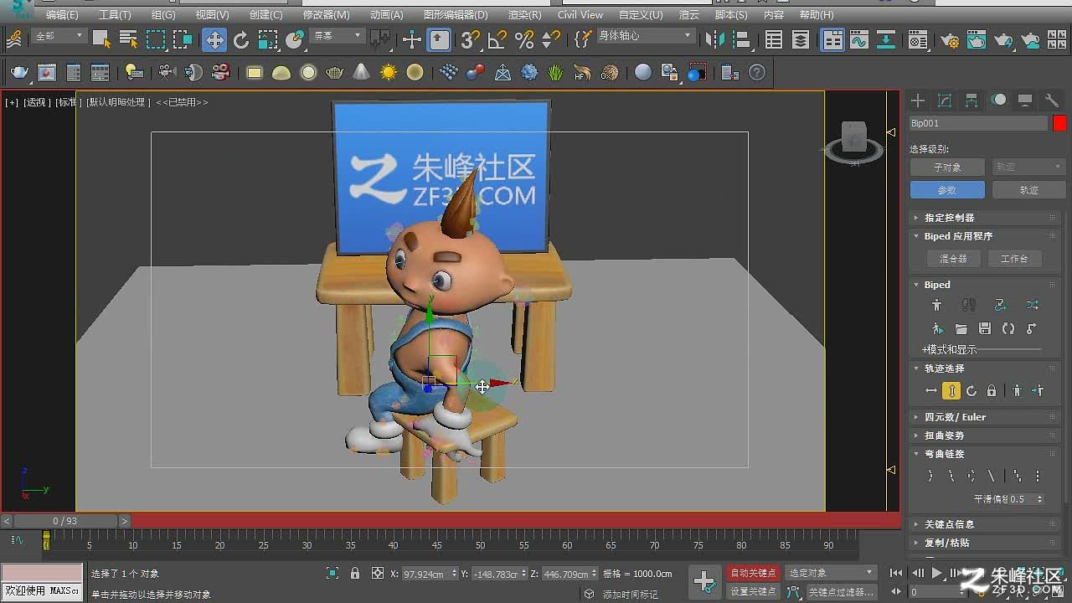
Task: Expand the 复制/粘贴 rollout
Action: tap(985, 543)
